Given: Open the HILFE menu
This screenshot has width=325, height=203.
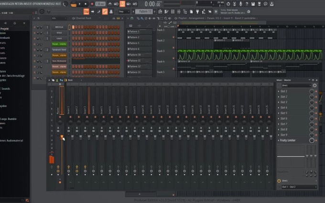Looking at the screenshot, I should (x=58, y=4).
